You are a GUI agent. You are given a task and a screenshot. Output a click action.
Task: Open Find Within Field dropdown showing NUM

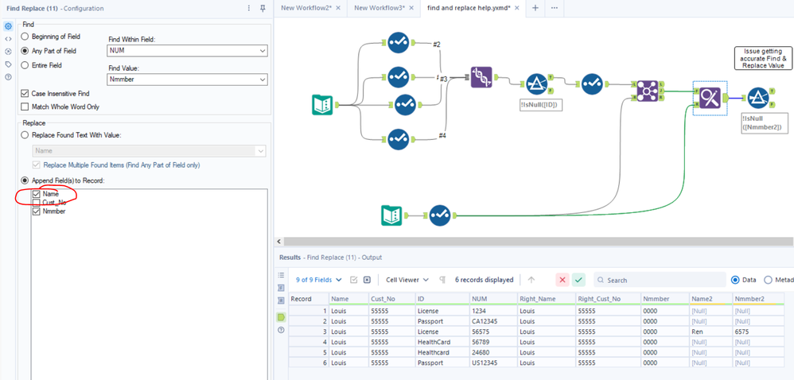187,51
